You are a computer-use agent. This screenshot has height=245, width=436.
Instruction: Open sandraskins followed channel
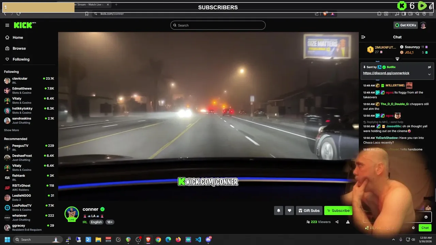tap(29, 120)
